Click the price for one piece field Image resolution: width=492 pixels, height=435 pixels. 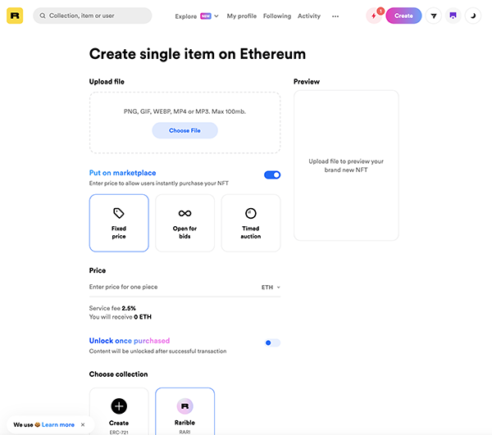(x=174, y=287)
